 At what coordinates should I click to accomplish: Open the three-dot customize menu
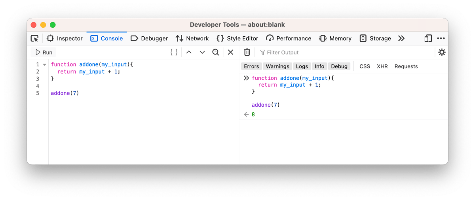[x=441, y=38]
